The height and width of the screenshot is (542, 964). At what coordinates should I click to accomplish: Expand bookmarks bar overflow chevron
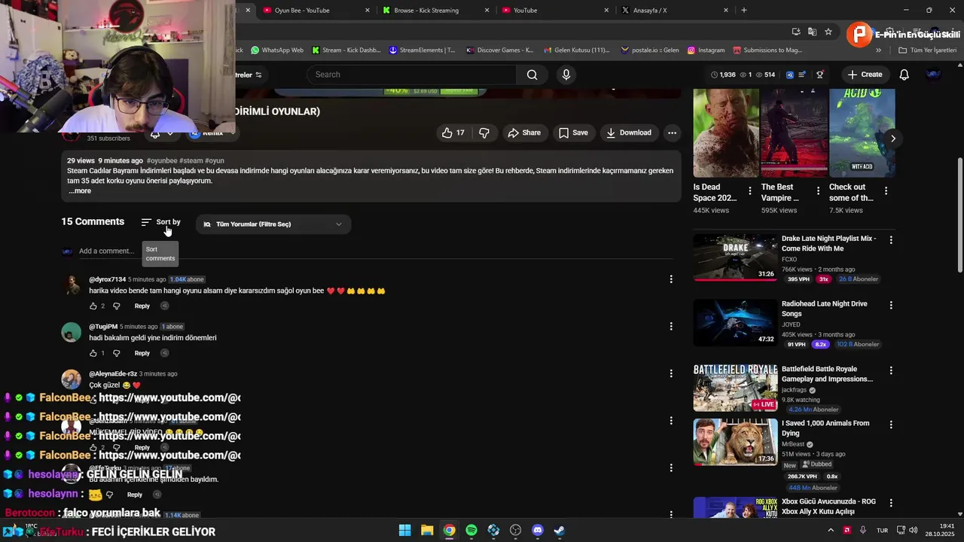(x=878, y=50)
